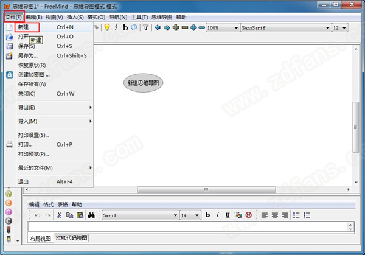
Task: Open the 100% zoom dropdown
Action: pos(223,28)
